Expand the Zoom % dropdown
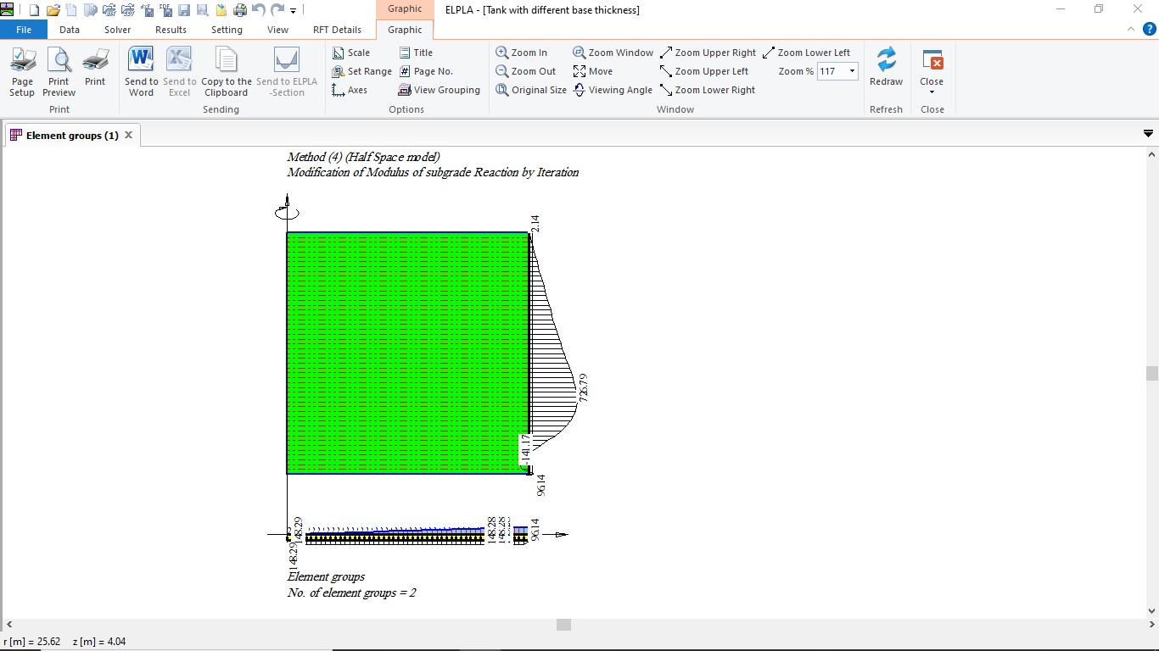Viewport: 1159px width, 651px height. [x=851, y=72]
